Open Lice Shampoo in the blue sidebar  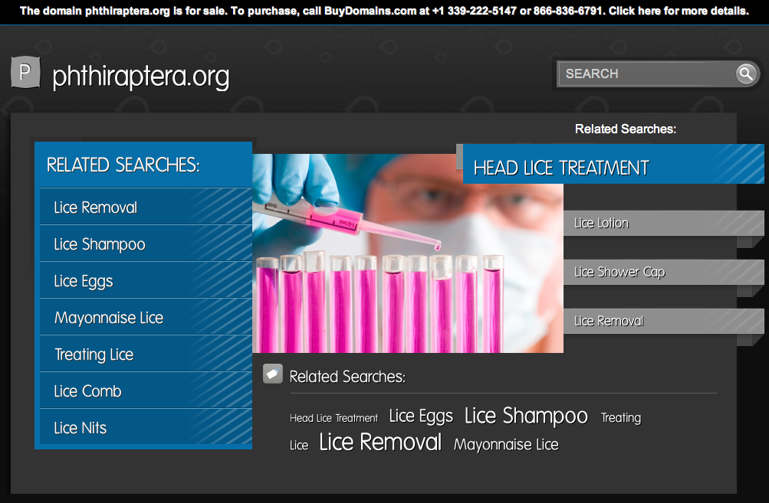click(x=146, y=244)
